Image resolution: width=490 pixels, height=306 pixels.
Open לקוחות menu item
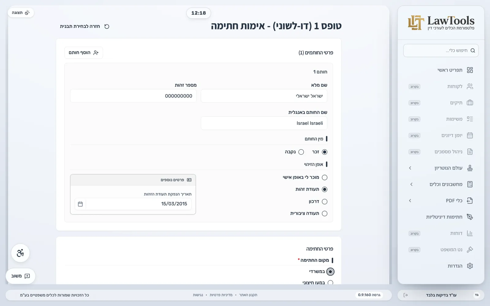click(x=441, y=86)
